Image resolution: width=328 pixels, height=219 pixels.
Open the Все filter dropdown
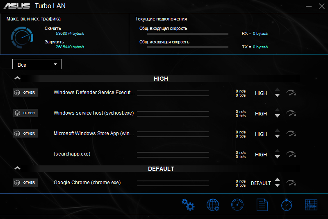pyautogui.click(x=37, y=64)
